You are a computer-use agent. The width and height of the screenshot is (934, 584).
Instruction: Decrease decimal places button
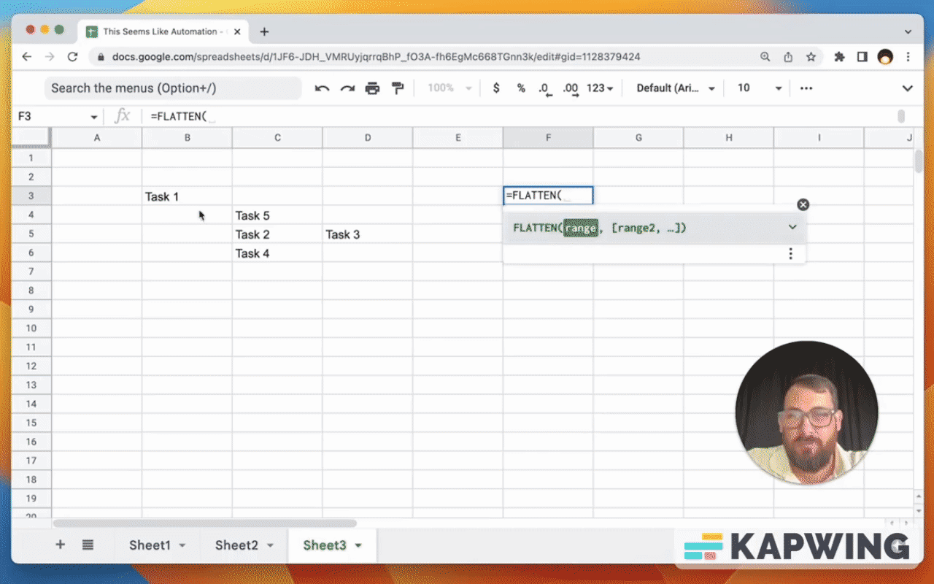click(545, 88)
